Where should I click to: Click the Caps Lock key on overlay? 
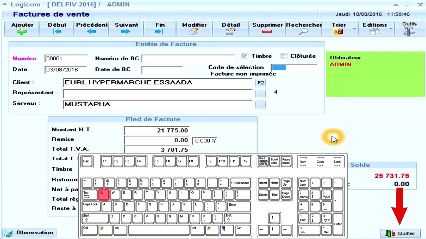click(x=91, y=206)
